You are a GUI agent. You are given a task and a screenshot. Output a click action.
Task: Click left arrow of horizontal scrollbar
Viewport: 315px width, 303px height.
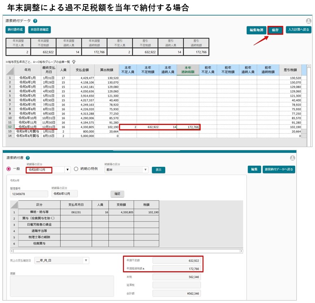point(12,251)
